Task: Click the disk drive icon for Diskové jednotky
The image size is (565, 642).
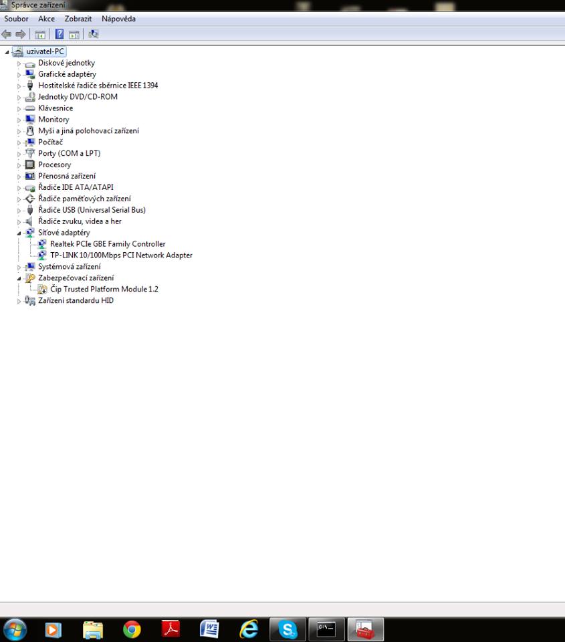Action: [30, 64]
